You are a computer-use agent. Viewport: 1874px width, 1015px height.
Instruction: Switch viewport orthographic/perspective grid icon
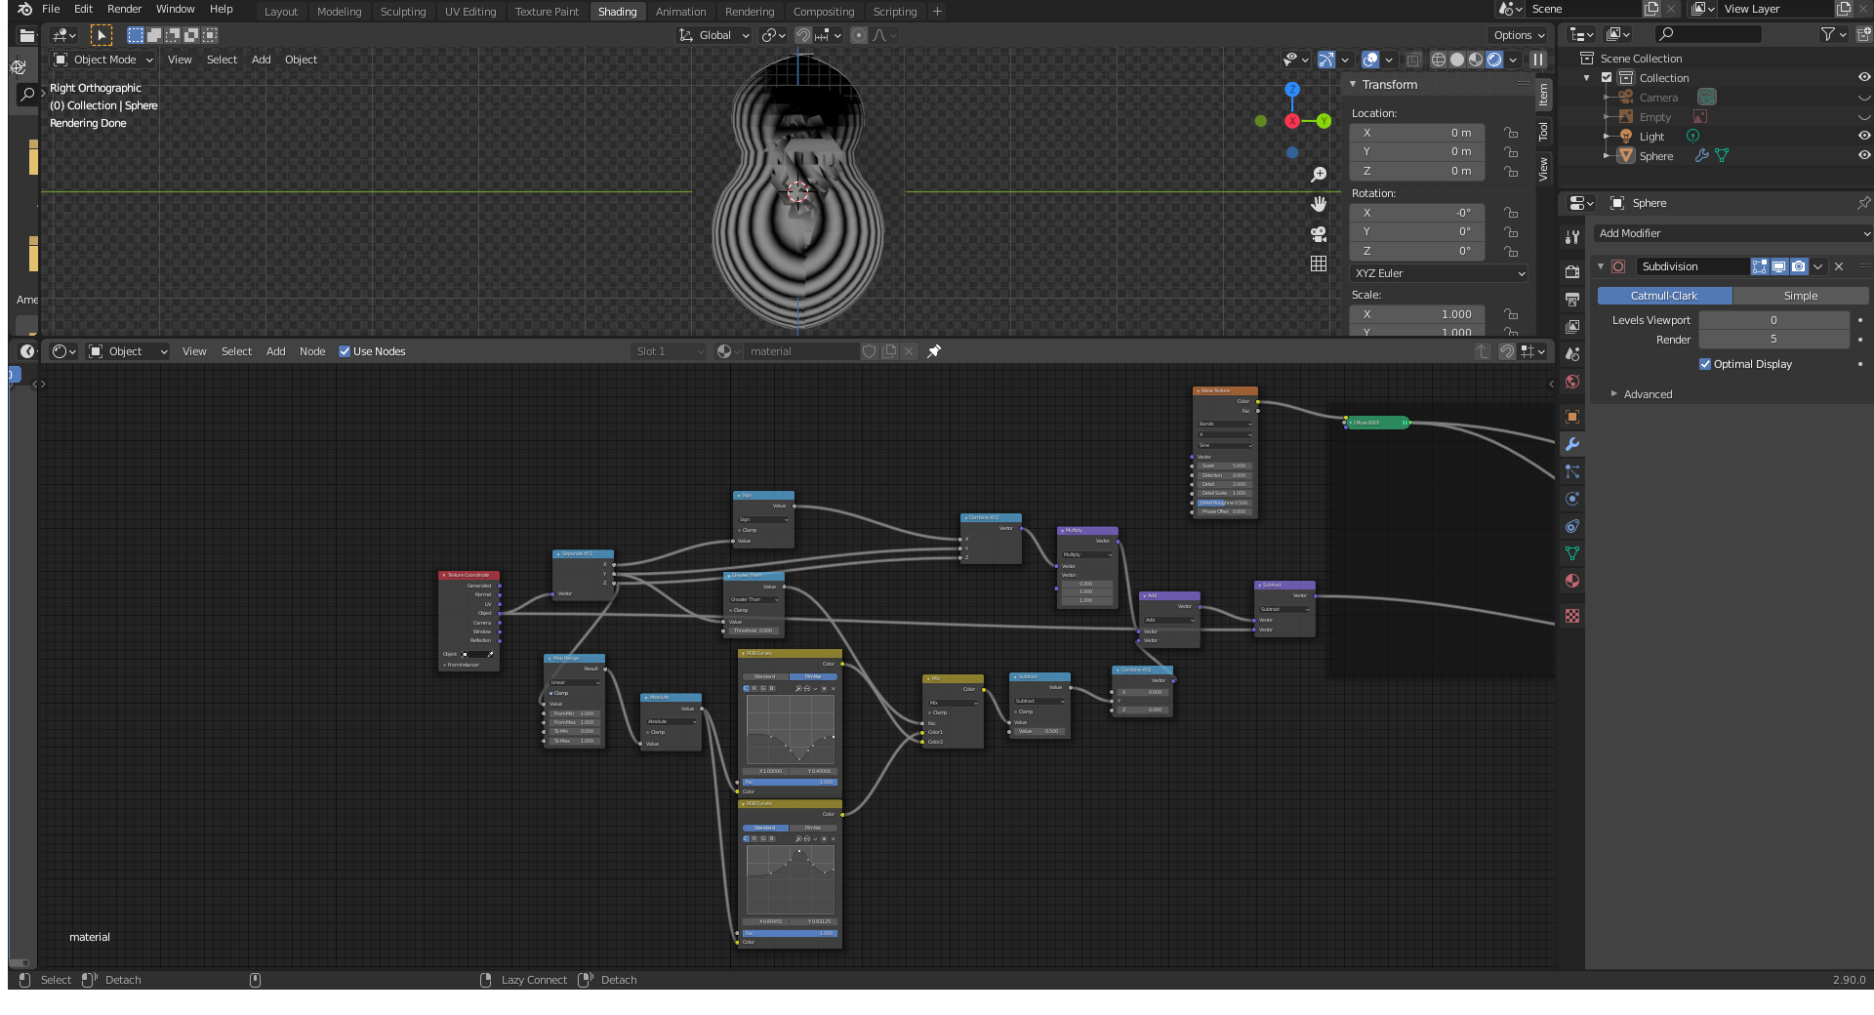1319,264
